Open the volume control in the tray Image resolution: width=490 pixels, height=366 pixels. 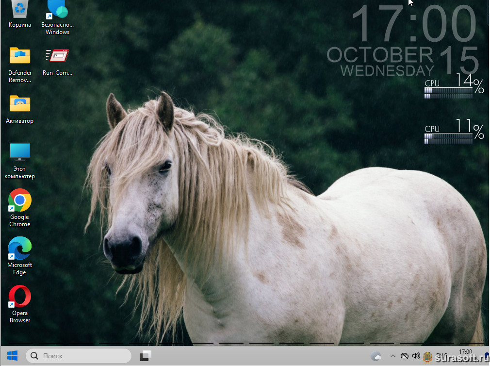416,356
